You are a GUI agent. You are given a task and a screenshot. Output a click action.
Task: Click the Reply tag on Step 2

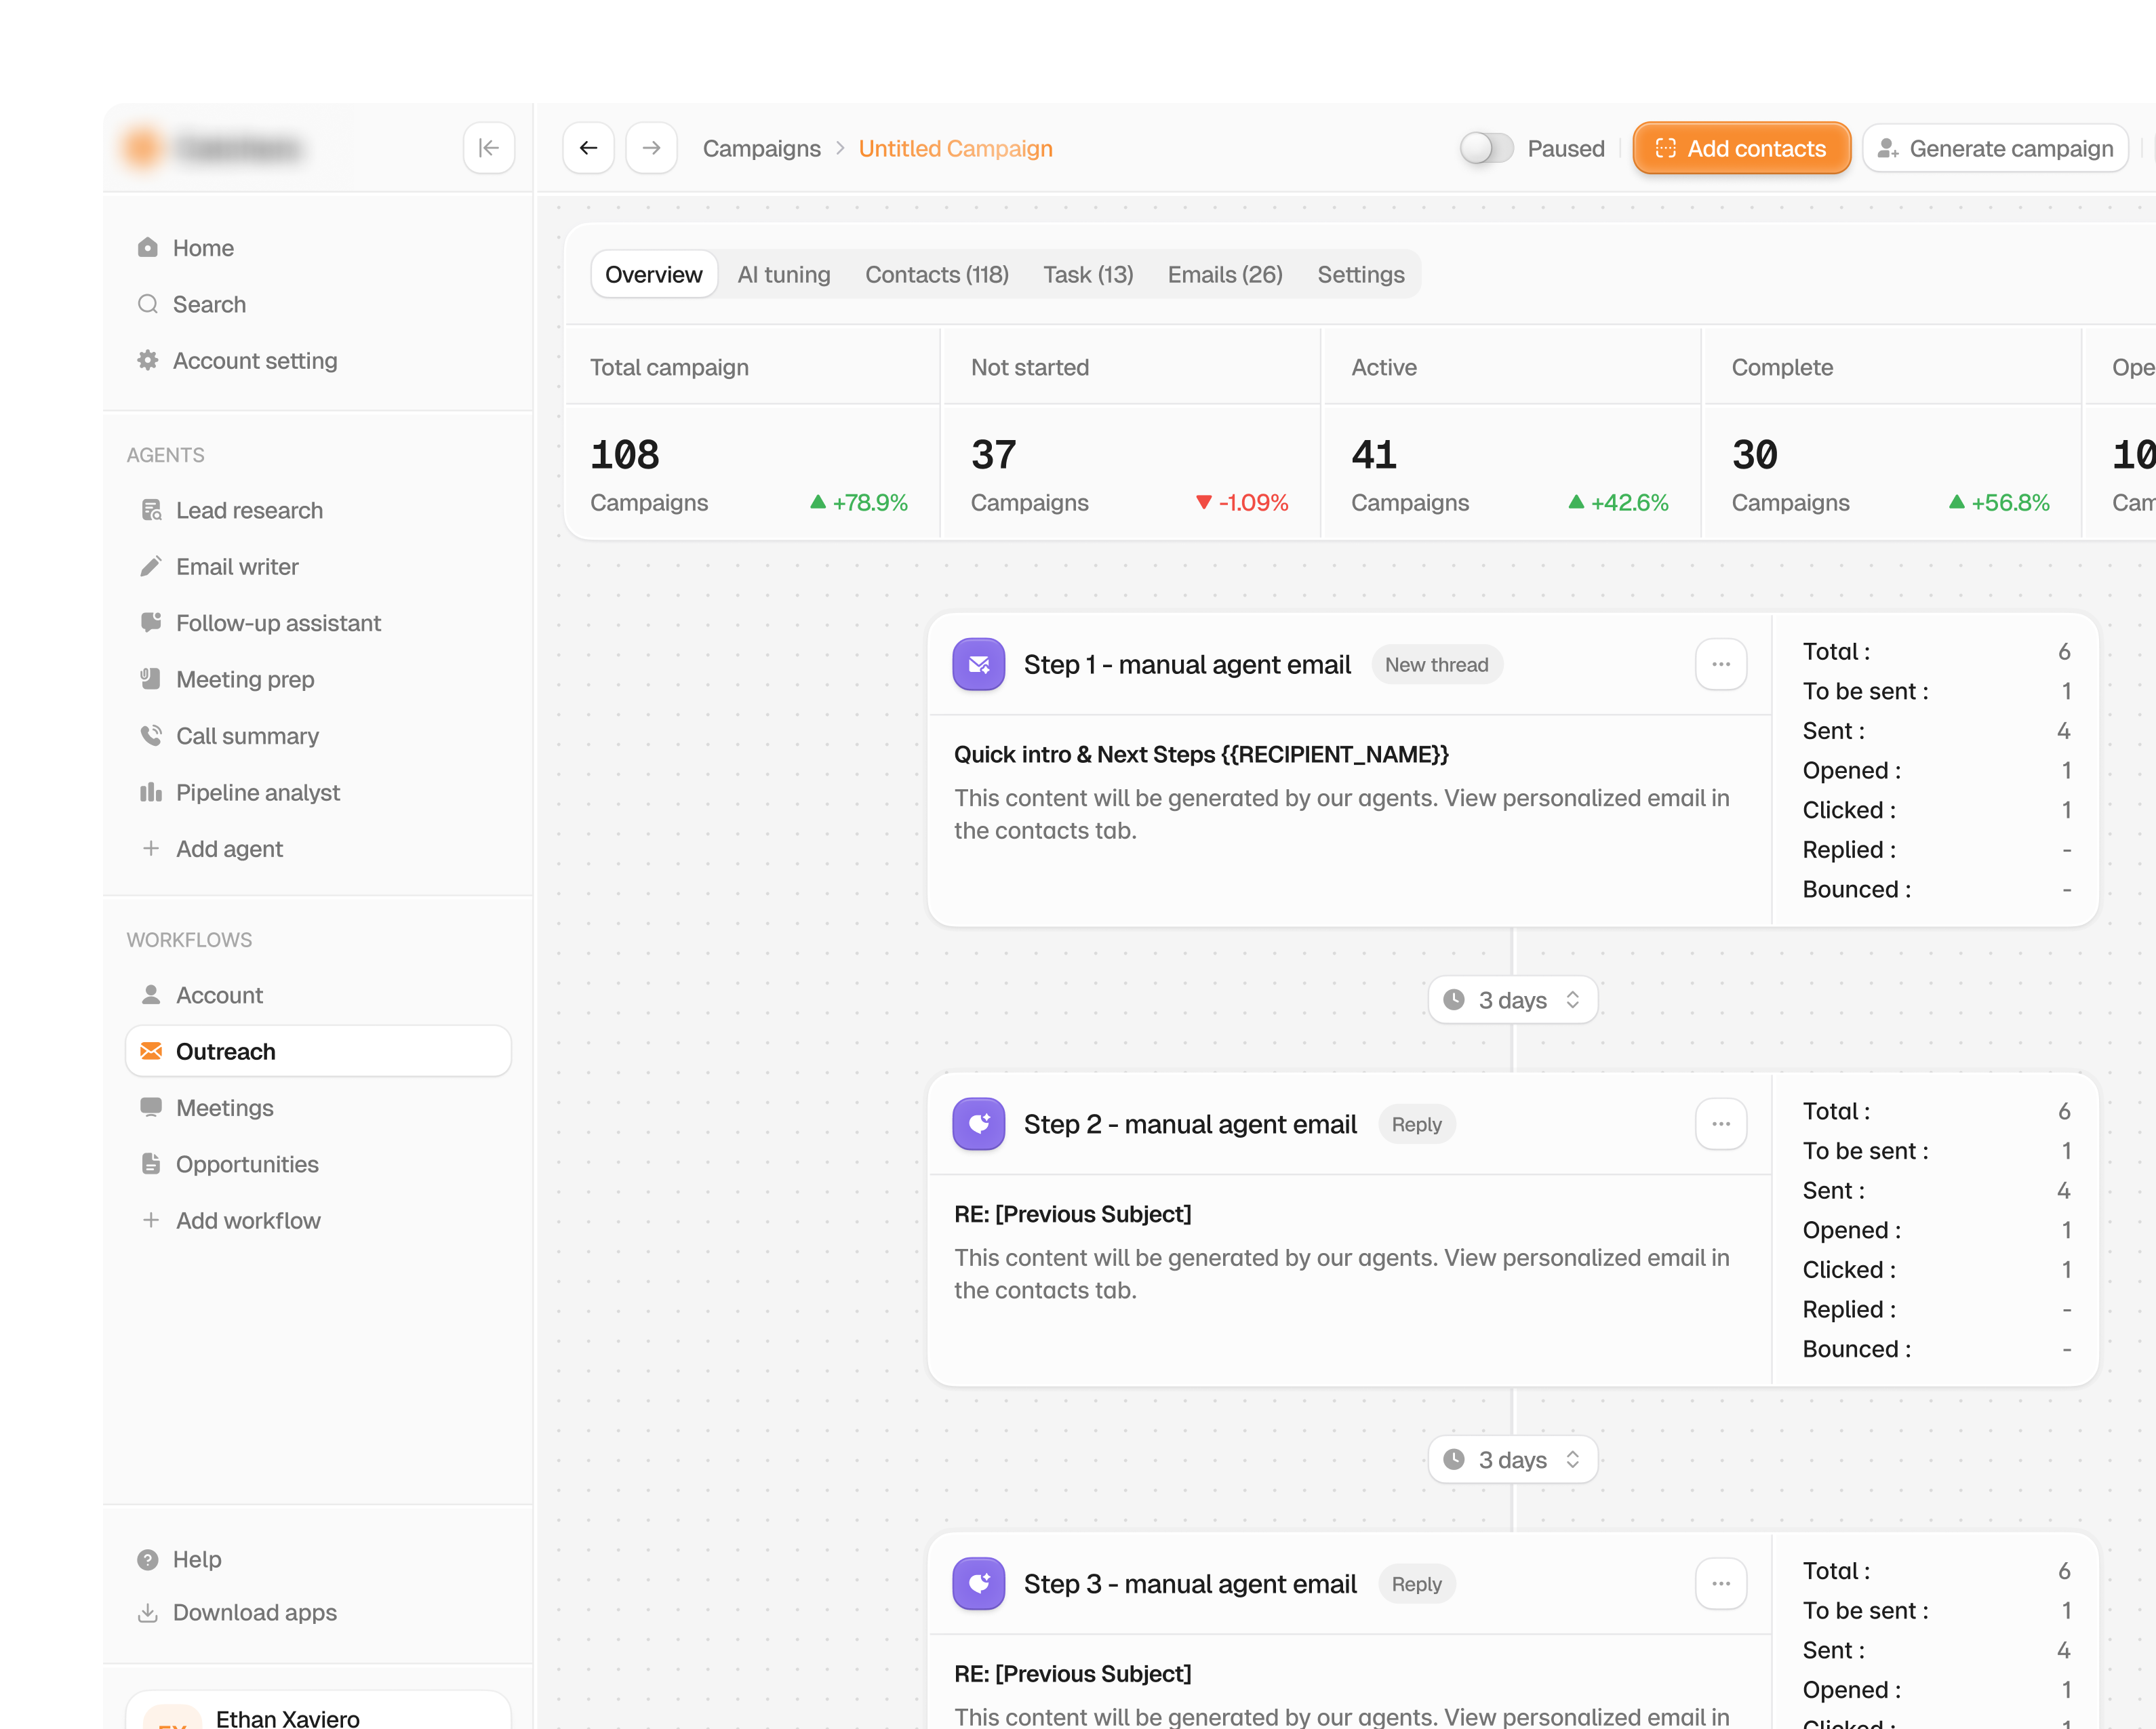[1416, 1124]
